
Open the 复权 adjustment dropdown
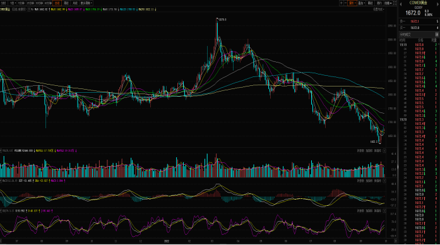[352, 3]
